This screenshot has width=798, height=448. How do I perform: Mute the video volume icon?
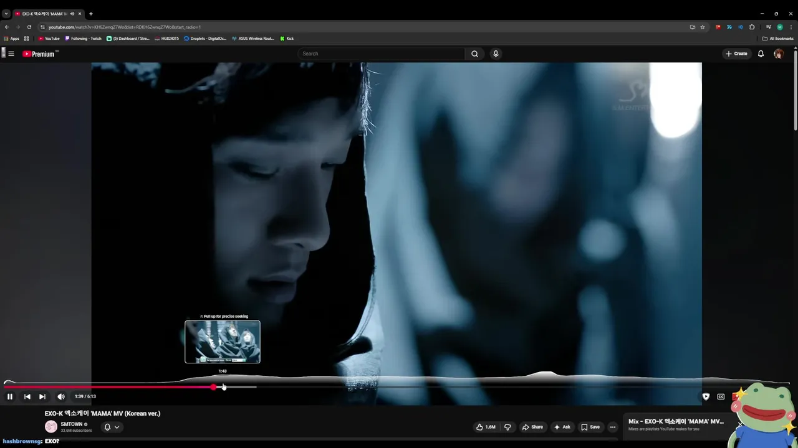61,396
